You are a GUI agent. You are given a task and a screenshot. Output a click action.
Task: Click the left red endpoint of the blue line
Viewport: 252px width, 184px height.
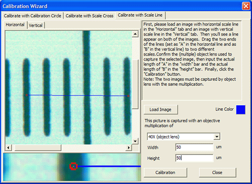pos(27,95)
